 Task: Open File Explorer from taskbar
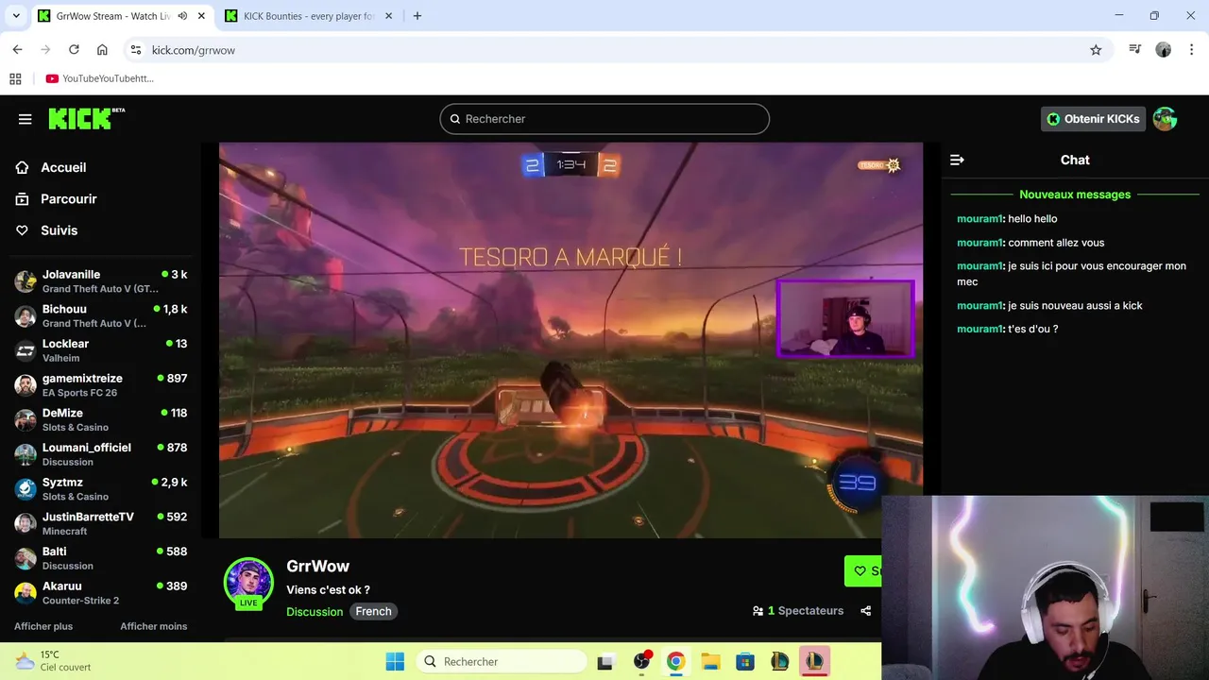(x=710, y=661)
